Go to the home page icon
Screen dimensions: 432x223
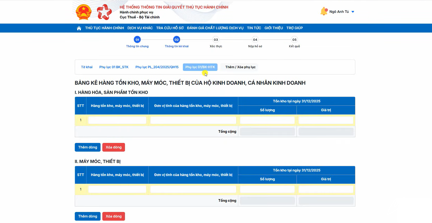79,28
